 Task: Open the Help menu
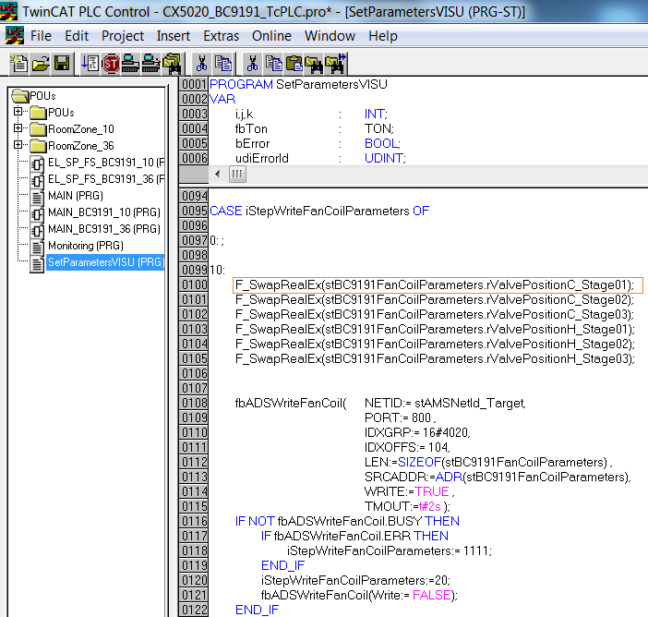click(383, 36)
